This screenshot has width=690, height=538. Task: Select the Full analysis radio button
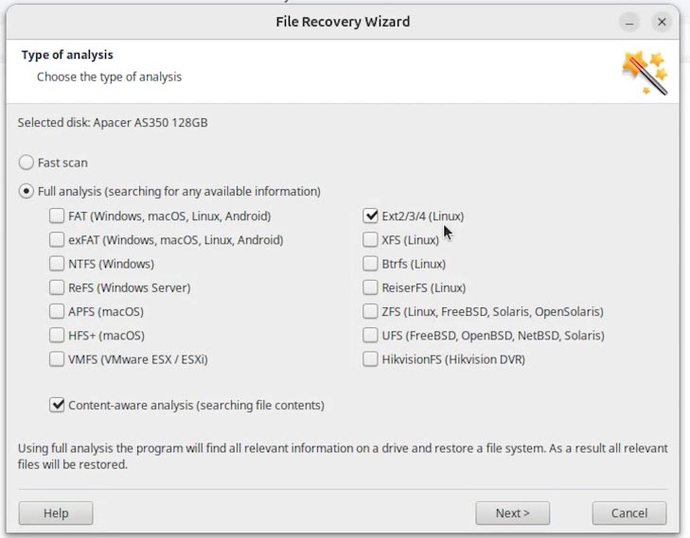click(x=27, y=192)
